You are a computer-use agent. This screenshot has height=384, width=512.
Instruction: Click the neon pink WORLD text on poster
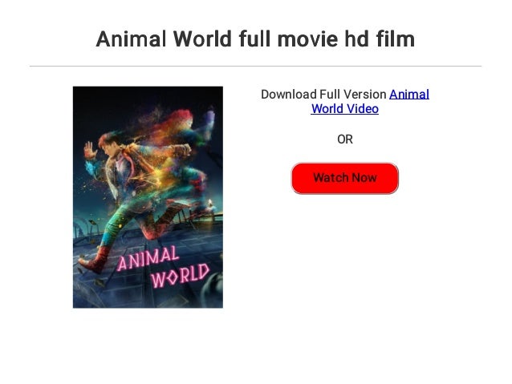click(x=181, y=276)
